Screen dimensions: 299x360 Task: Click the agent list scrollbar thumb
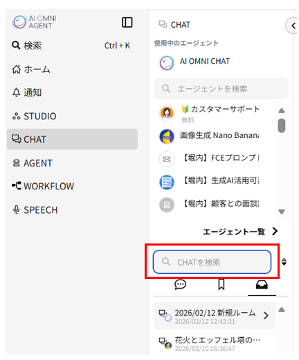(282, 126)
